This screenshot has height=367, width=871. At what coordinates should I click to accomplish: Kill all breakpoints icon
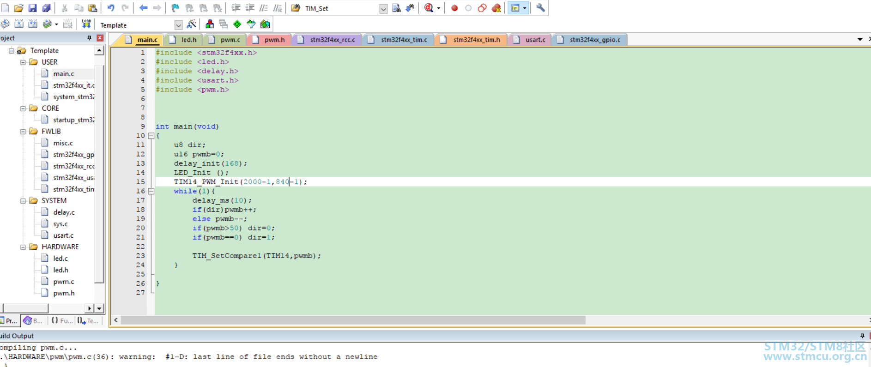point(496,8)
